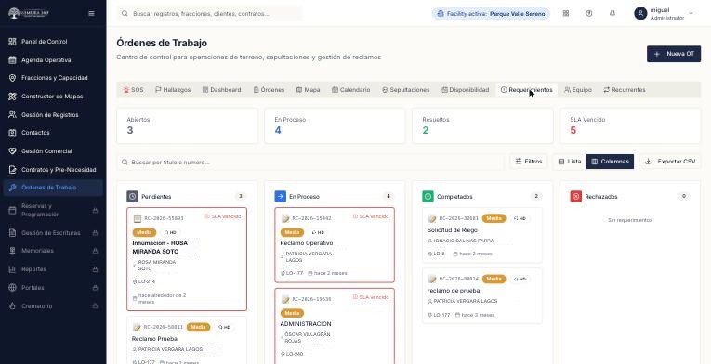Open the help question mark icon
This screenshot has width=711, height=364.
pos(588,14)
